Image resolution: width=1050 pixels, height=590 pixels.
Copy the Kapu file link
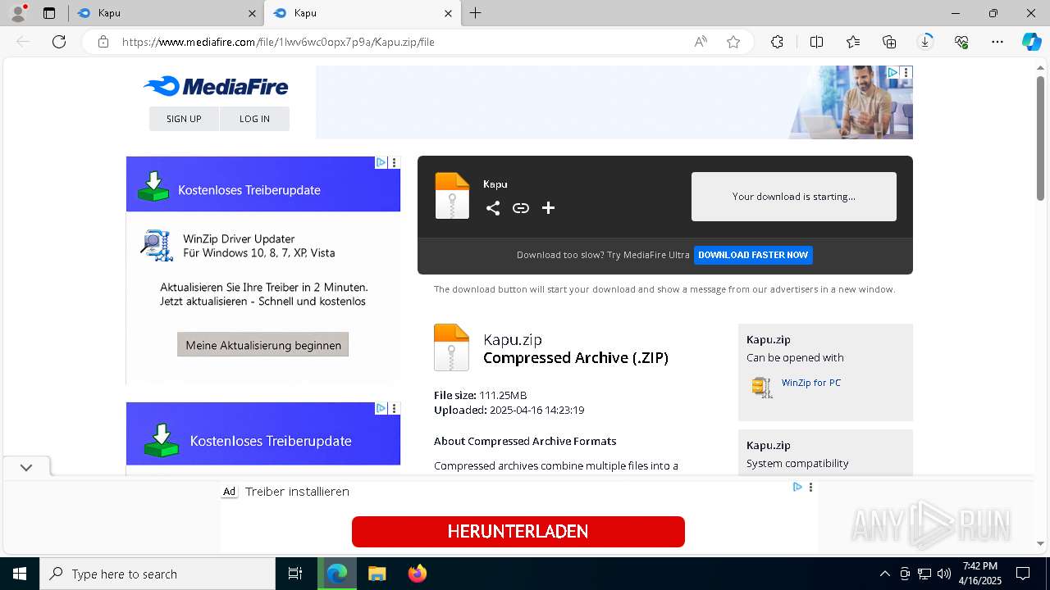pyautogui.click(x=521, y=208)
